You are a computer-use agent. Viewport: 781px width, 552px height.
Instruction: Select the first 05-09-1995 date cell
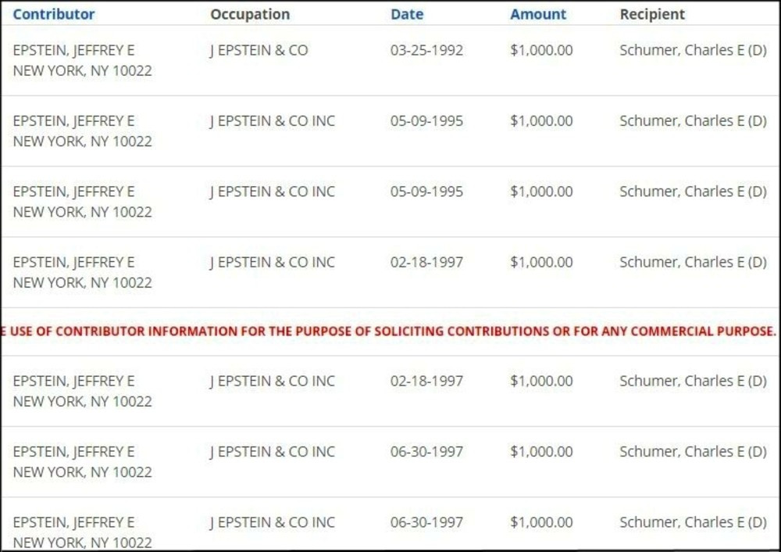[x=426, y=121]
